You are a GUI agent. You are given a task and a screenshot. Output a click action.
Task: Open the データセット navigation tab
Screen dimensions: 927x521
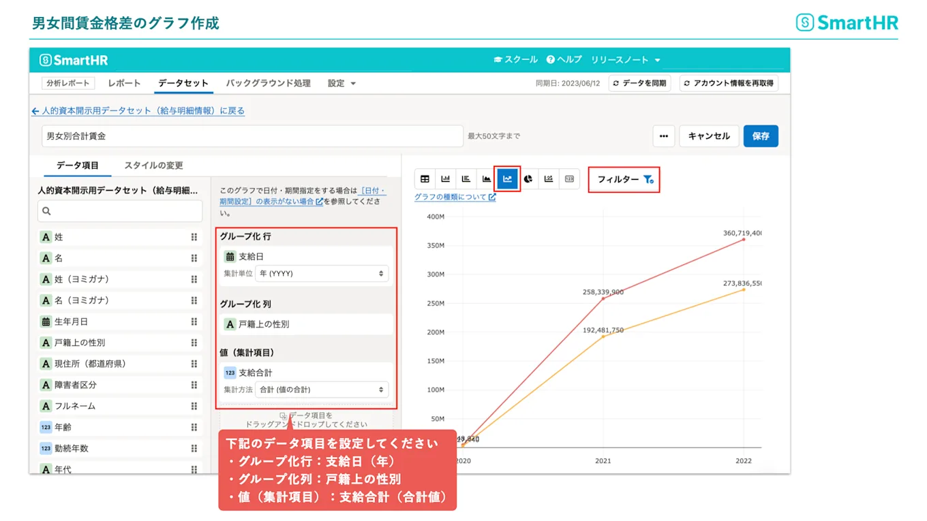pos(183,83)
